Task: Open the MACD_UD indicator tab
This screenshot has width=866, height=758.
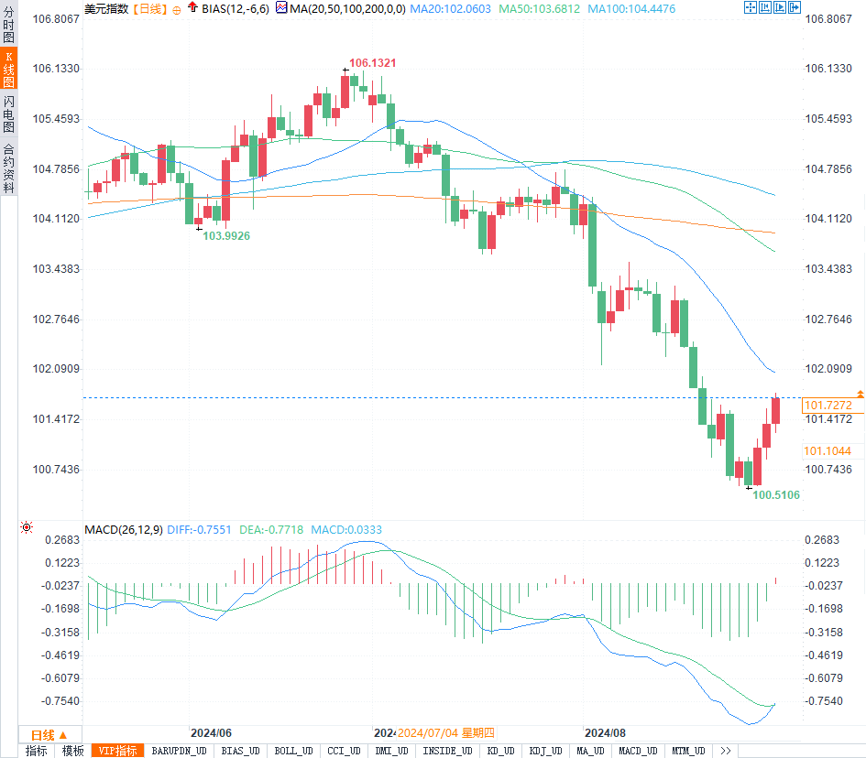Action: coord(638,751)
